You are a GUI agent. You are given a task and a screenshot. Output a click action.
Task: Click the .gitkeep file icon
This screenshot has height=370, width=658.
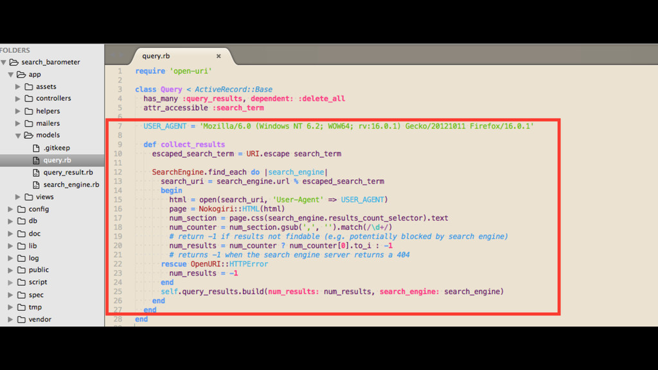point(36,148)
